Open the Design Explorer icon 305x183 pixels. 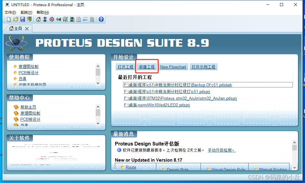(72, 19)
